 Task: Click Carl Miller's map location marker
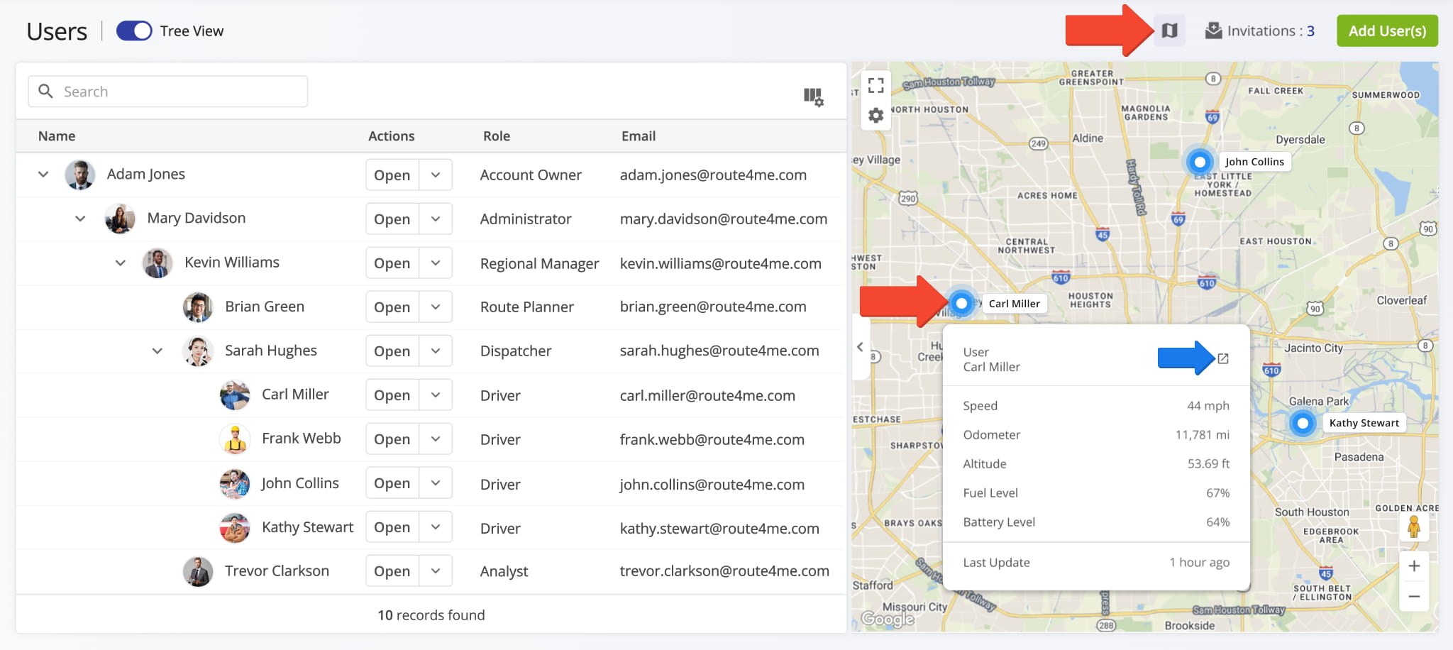point(961,303)
